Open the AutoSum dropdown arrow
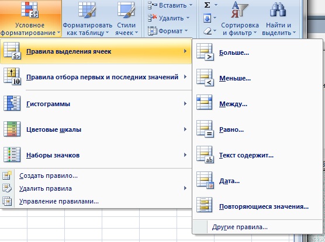Screen dimensions: 325x242 coord(216,5)
